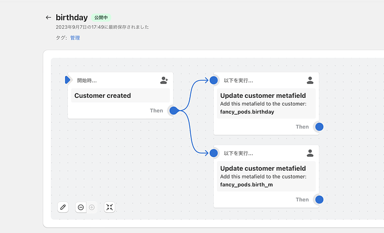
Task: Click Then output dot of fancy_pods.birth_m action
Action: [319, 200]
